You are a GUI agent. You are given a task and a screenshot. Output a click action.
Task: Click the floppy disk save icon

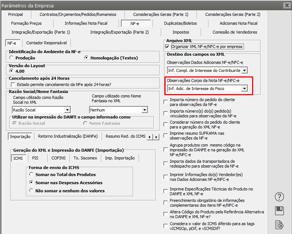click(x=280, y=211)
